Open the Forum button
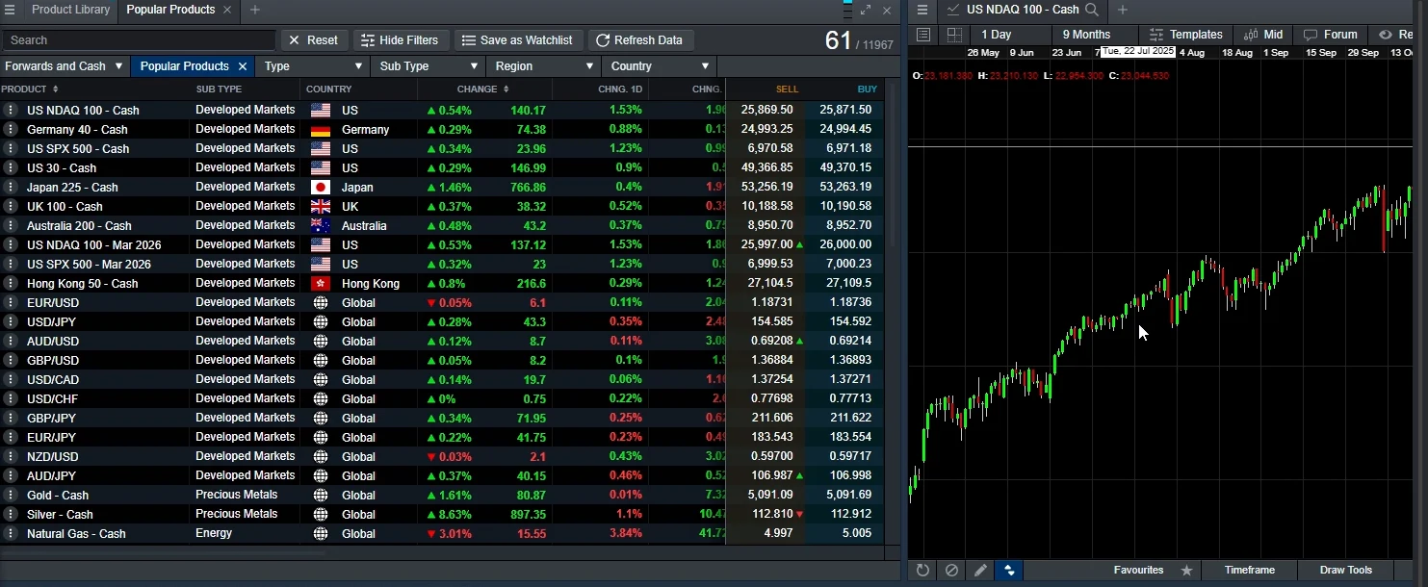 point(1331,35)
